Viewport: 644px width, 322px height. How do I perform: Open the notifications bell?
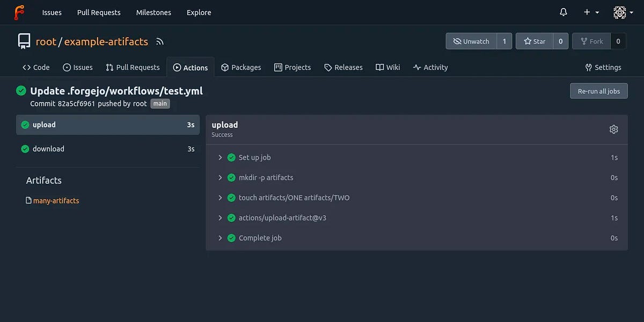[x=563, y=12]
